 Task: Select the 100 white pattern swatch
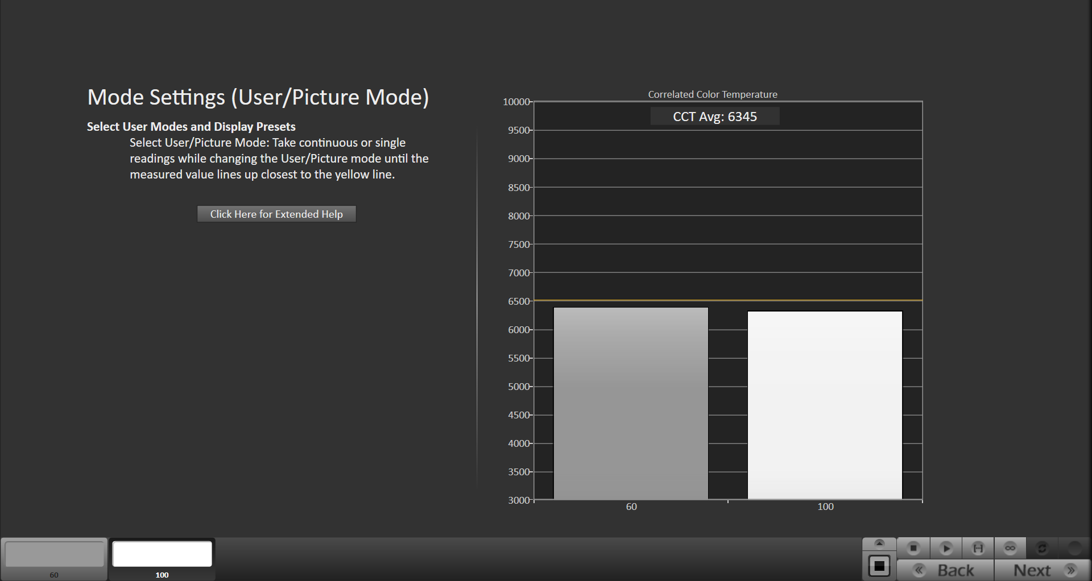(x=162, y=554)
